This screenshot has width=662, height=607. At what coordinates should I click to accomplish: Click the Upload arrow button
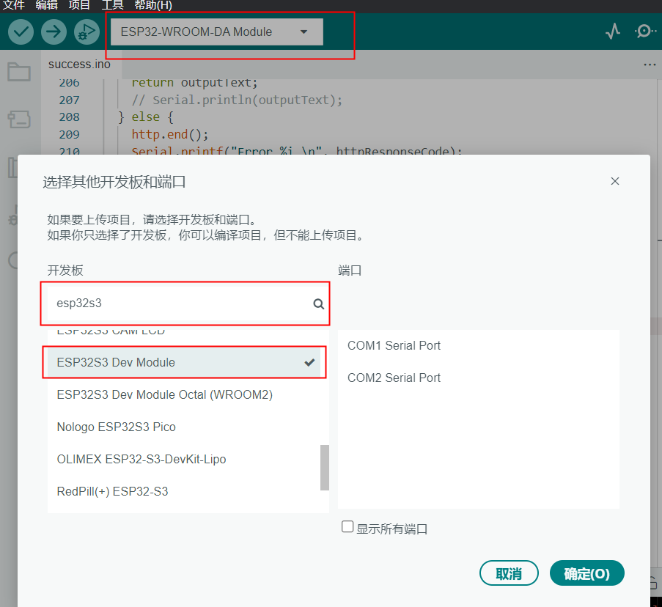tap(54, 32)
